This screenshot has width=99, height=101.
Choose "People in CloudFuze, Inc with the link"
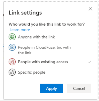coord(50,50)
